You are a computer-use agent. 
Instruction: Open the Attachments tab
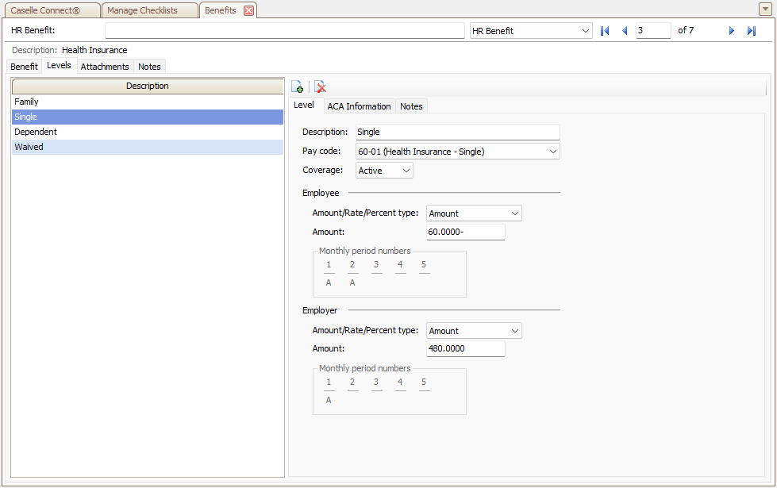pos(105,67)
